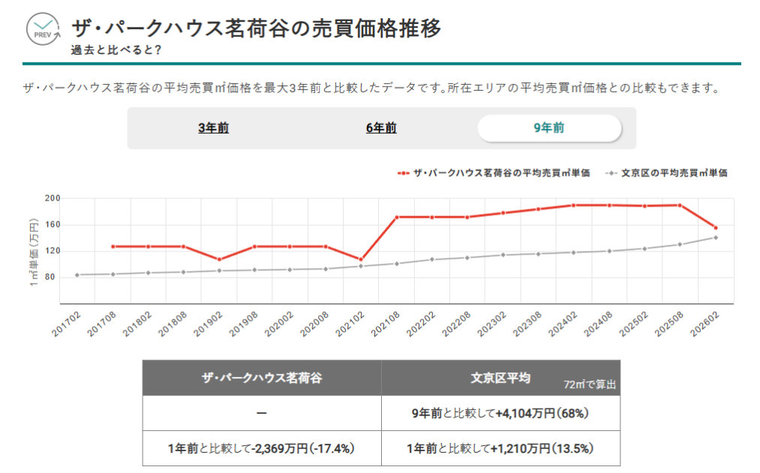The height and width of the screenshot is (473, 760).
Task: Click the ザ・パークハウス茗荷谷 table header
Action: (x=262, y=378)
